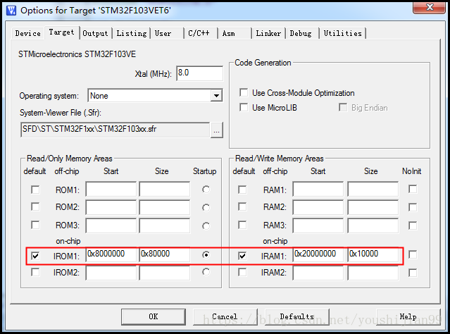Check the ROM3 default checkbox
This screenshot has width=450, height=334.
click(35, 225)
